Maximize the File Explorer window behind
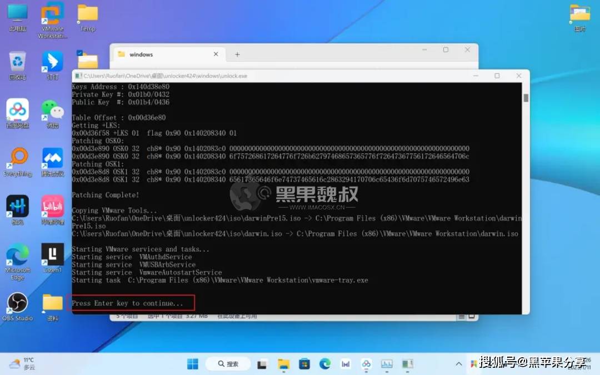600x375 pixels. pyautogui.click(x=446, y=50)
